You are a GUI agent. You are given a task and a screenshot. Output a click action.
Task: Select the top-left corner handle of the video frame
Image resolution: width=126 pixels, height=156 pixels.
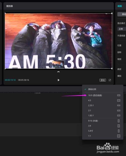[5, 13]
